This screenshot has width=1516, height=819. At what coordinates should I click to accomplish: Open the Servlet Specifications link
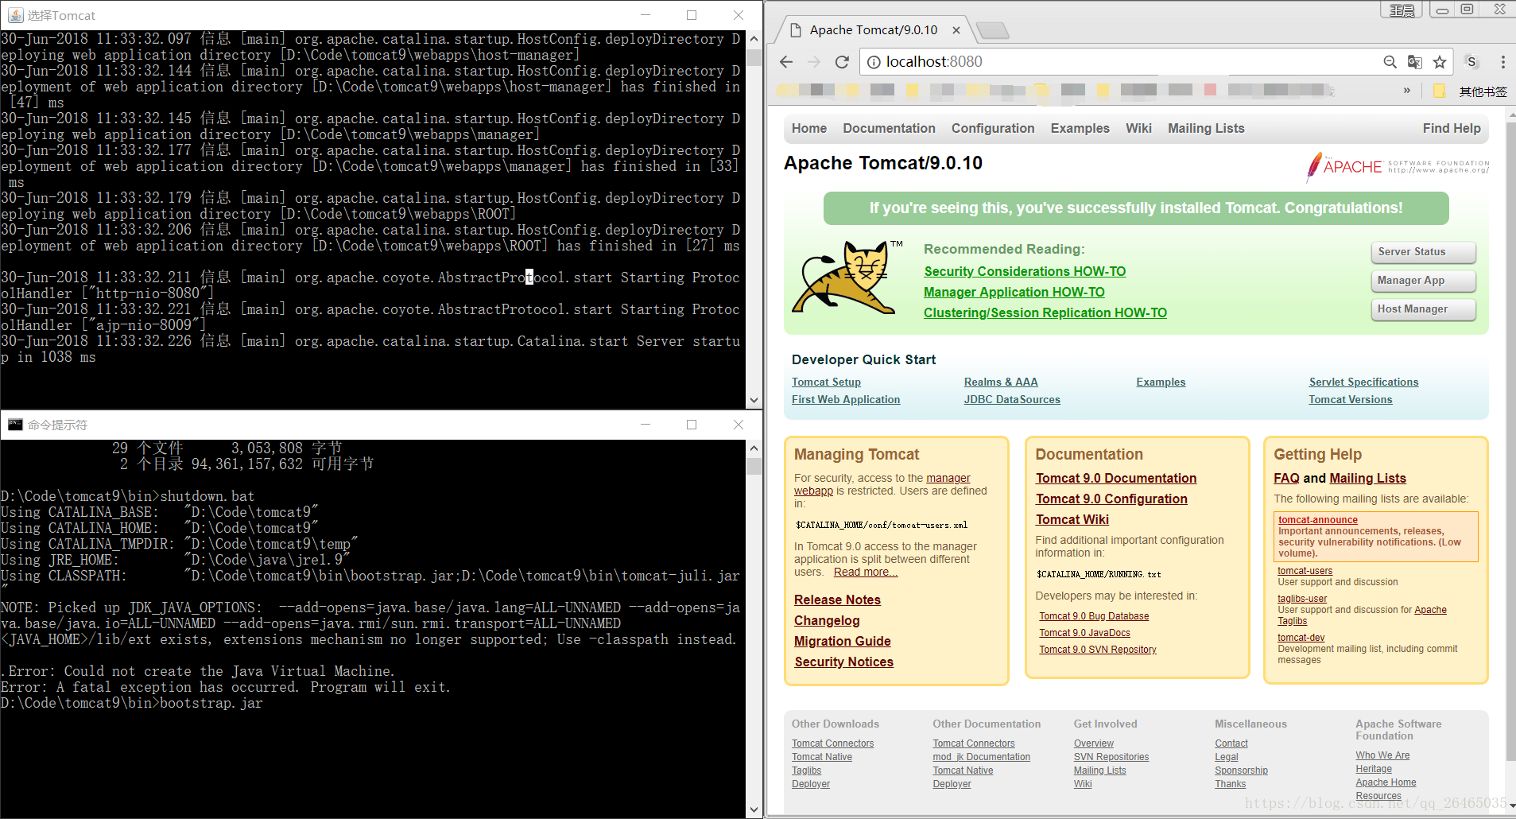tap(1363, 382)
